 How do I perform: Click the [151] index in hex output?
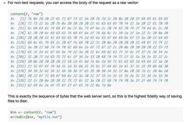21,47
